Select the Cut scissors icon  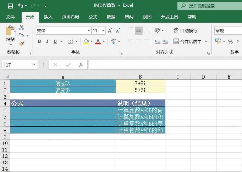[22, 28]
